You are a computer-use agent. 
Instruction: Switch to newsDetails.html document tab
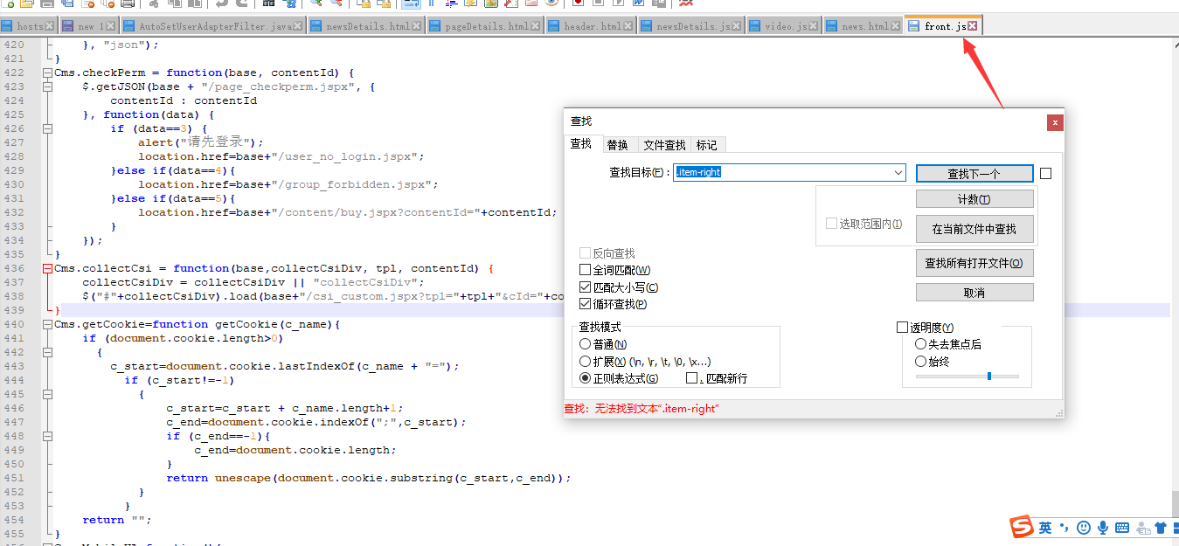(366, 26)
